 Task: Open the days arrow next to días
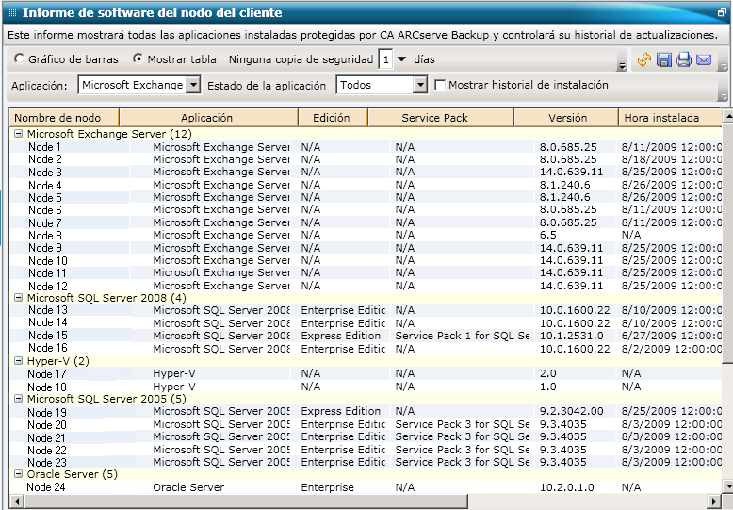pyautogui.click(x=402, y=58)
